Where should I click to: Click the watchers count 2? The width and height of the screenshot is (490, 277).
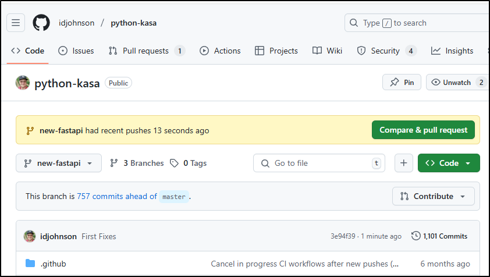[481, 83]
